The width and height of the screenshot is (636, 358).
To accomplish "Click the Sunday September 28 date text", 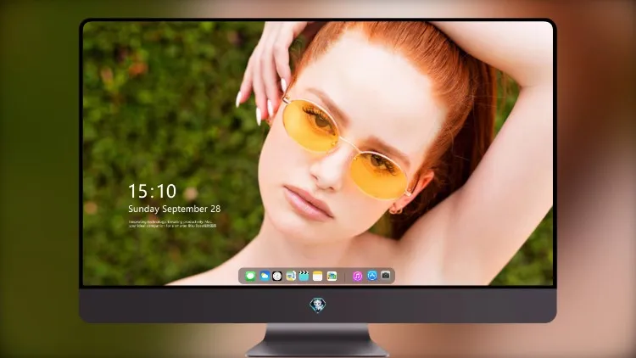I will pyautogui.click(x=175, y=209).
